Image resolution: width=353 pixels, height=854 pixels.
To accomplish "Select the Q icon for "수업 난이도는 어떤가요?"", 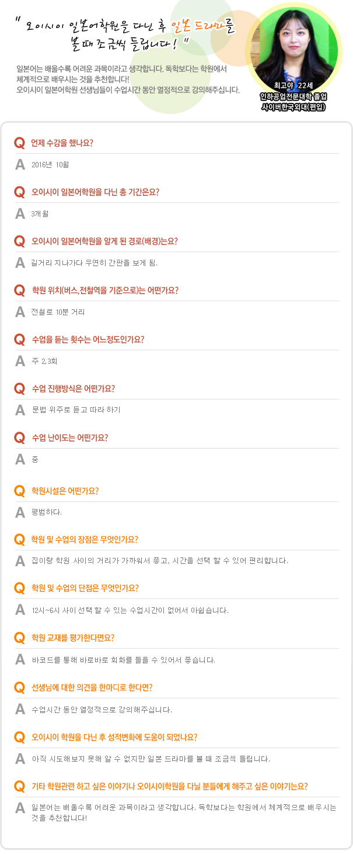I will tap(20, 438).
